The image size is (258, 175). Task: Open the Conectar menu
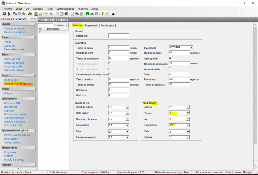pyautogui.click(x=38, y=9)
